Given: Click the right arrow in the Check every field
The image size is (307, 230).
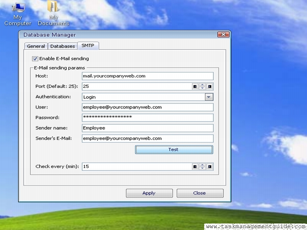Looking at the screenshot, I should point(210,167).
